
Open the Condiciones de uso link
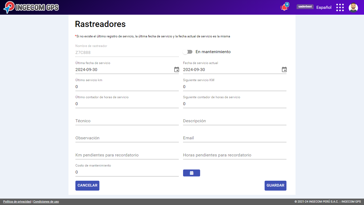46,202
